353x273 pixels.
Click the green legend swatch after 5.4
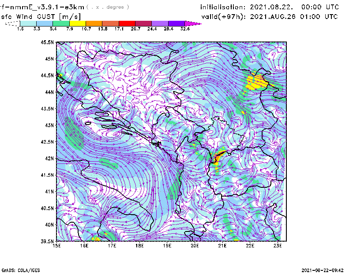tap(61, 23)
